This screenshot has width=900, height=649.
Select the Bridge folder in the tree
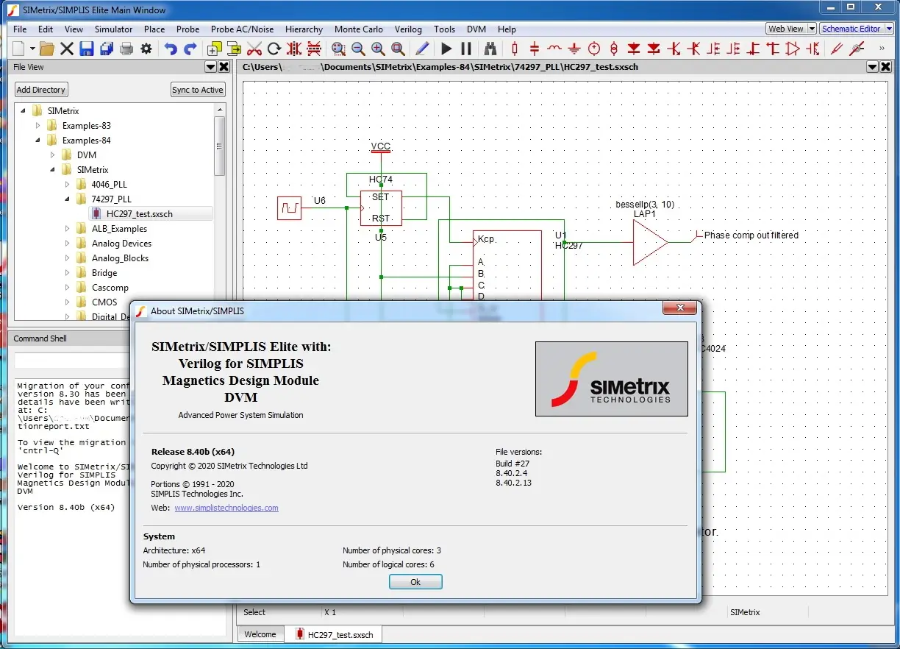tap(104, 273)
